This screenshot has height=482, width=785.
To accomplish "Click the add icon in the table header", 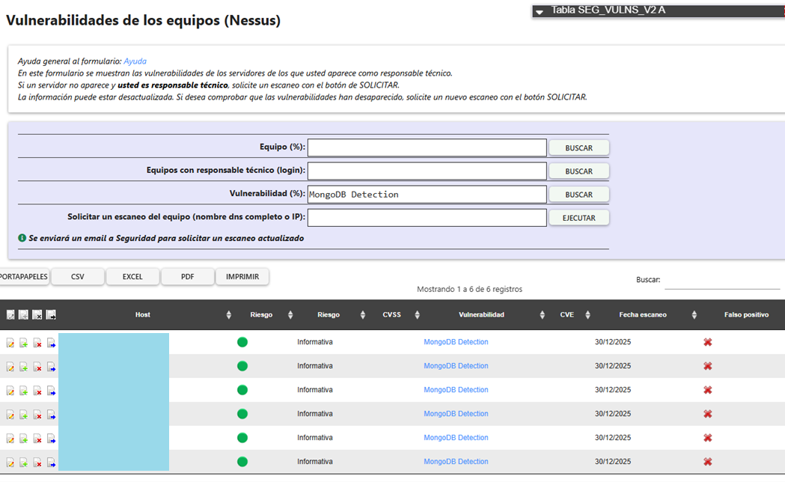I will 23,315.
